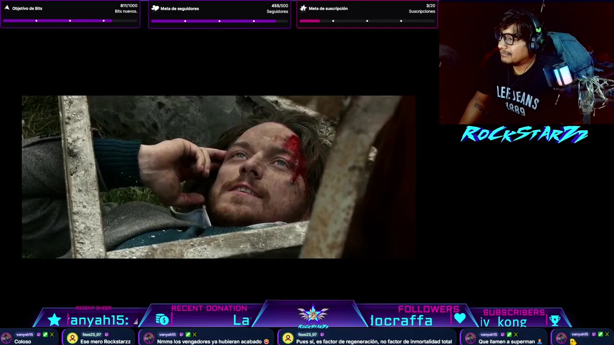Click the subscription goal star icon
The image size is (614, 345).
[x=303, y=8]
